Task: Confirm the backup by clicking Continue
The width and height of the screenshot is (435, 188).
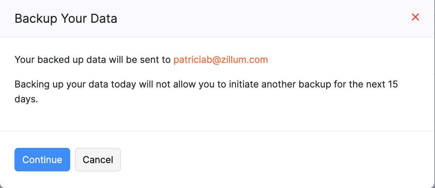Action: [x=42, y=159]
